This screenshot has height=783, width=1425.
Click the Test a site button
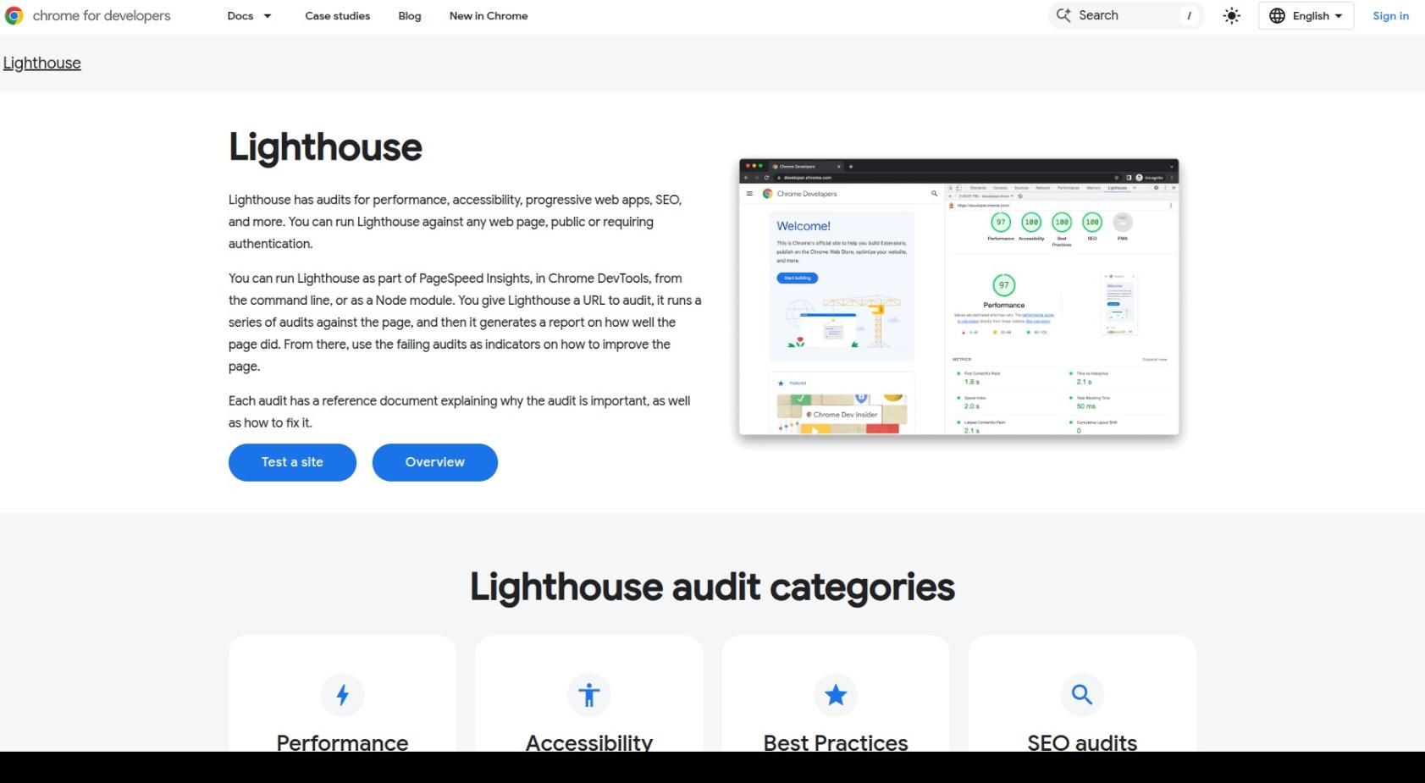pos(291,462)
